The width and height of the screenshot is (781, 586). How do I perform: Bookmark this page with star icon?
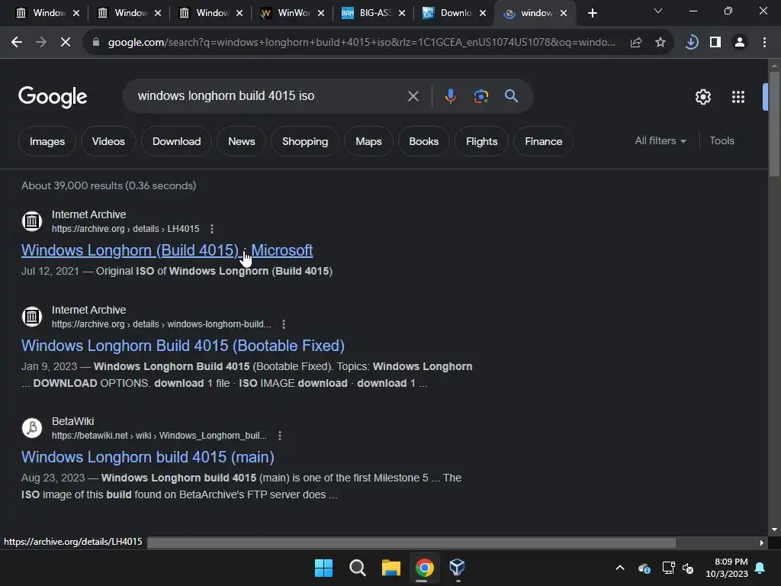point(660,43)
